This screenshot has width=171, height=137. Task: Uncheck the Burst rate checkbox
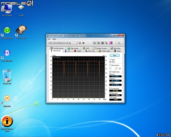pyautogui.click(x=110, y=93)
